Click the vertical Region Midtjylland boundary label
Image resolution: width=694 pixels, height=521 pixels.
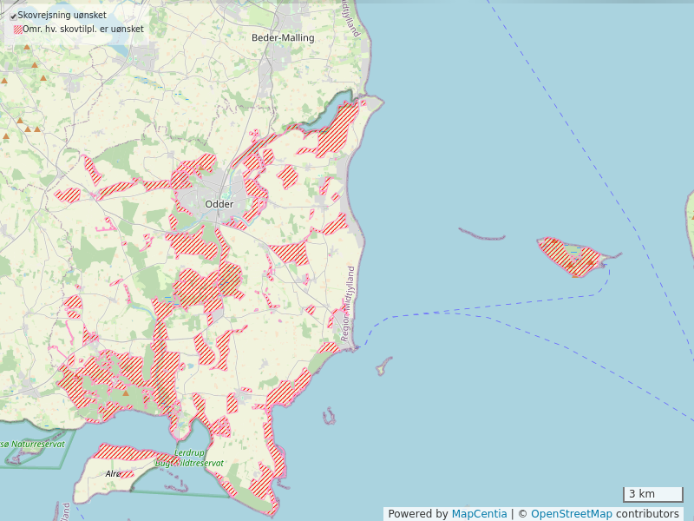click(x=348, y=291)
